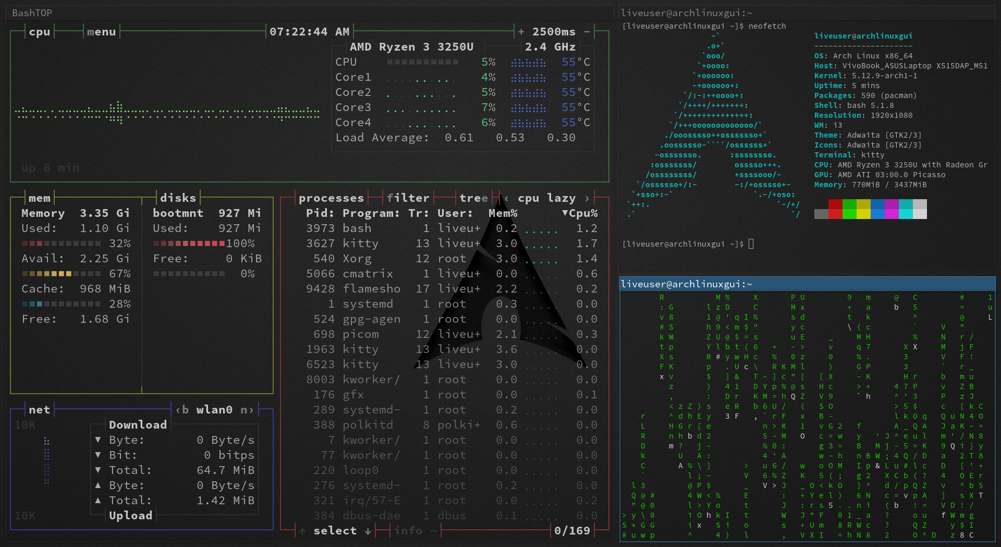Focus the cmatrix terminal's highlighted title bar
Image resolution: width=1001 pixels, height=547 pixels.
808,284
